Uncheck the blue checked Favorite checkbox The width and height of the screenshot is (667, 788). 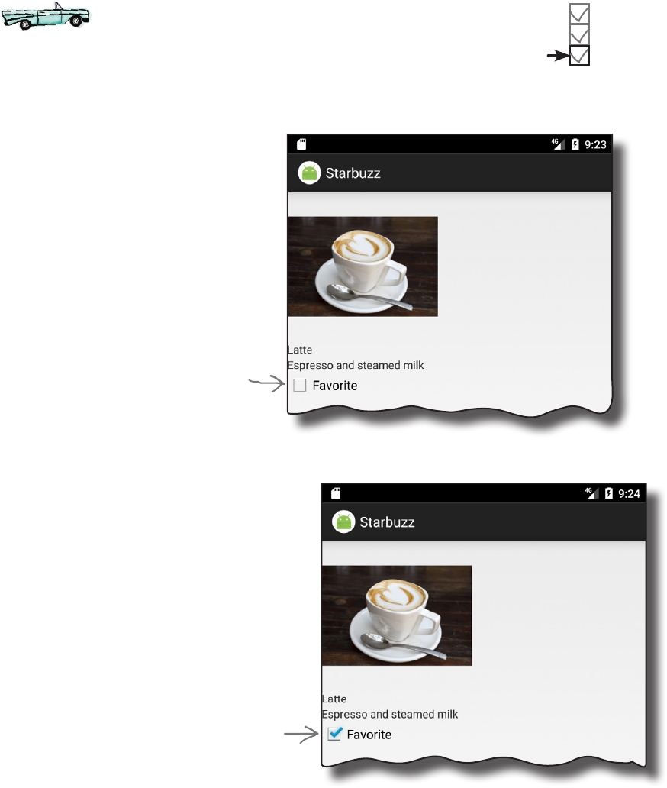pyautogui.click(x=334, y=734)
